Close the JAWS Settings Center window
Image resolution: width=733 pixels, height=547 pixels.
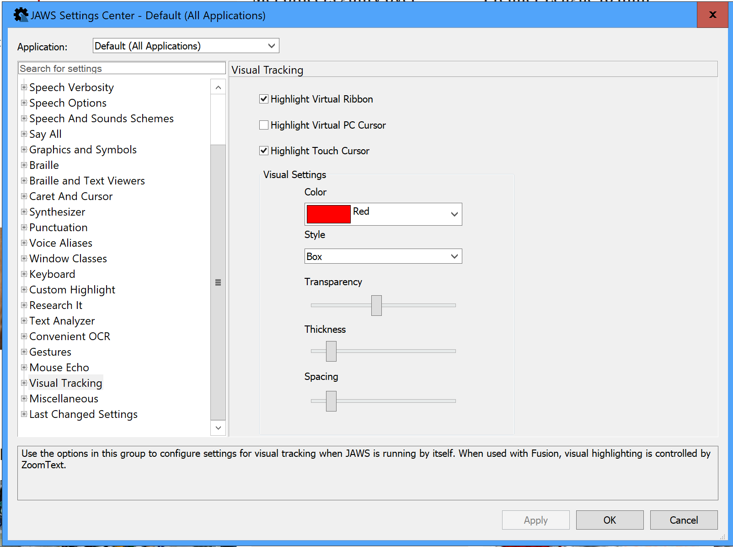(712, 15)
